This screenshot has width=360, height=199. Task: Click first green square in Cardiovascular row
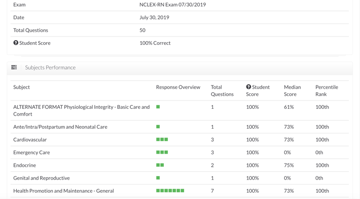click(x=158, y=140)
